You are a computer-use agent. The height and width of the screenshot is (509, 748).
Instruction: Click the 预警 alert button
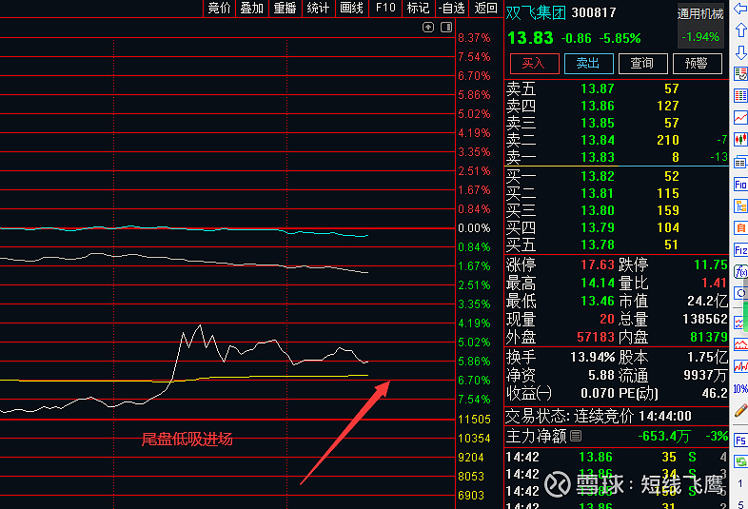pos(697,64)
